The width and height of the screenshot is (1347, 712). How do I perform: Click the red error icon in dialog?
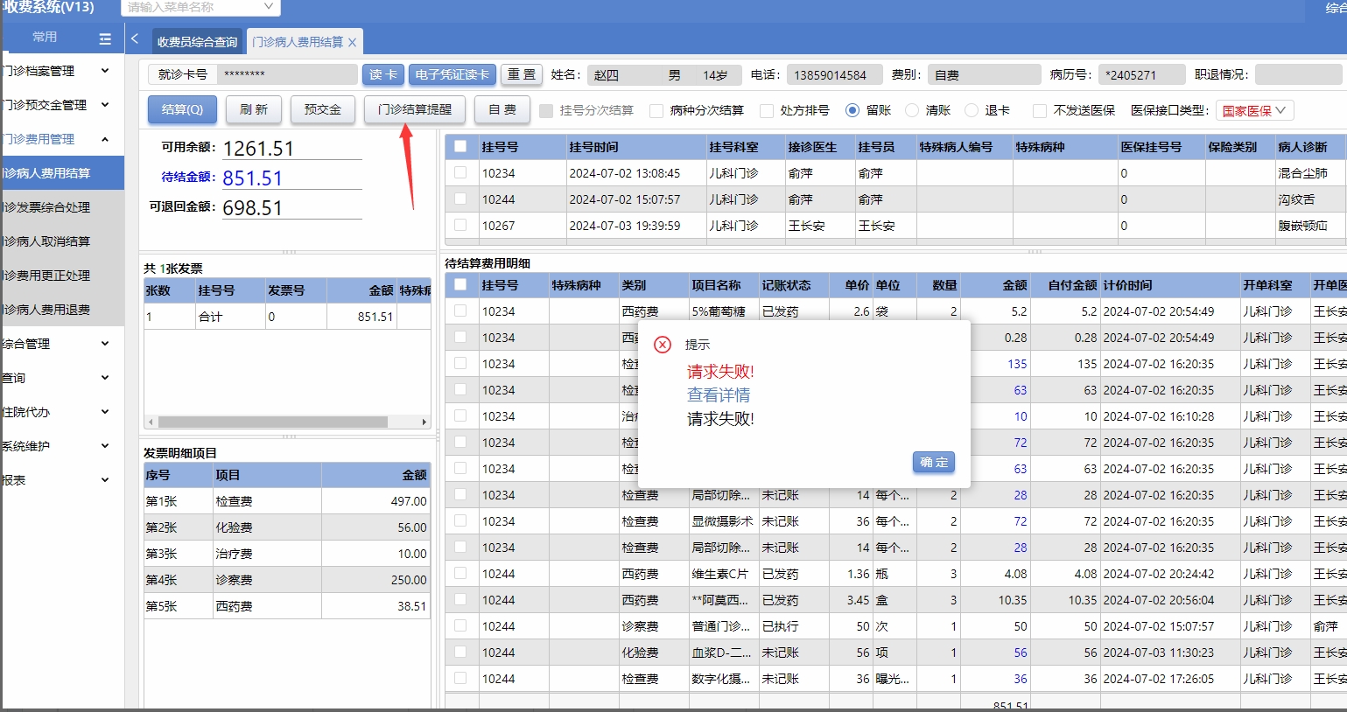tap(663, 345)
